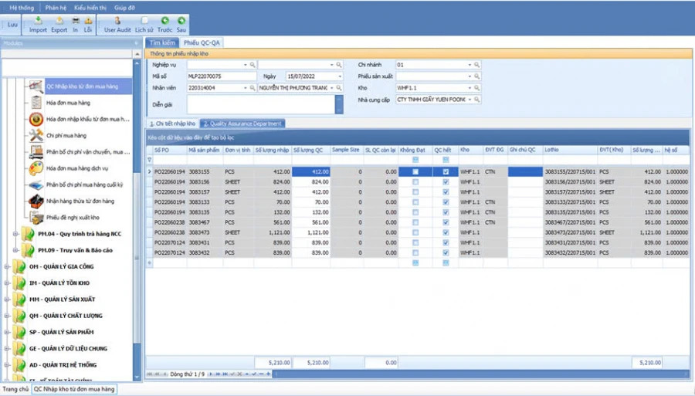Click the Lưu save button
The image size is (695, 396).
pyautogui.click(x=12, y=25)
